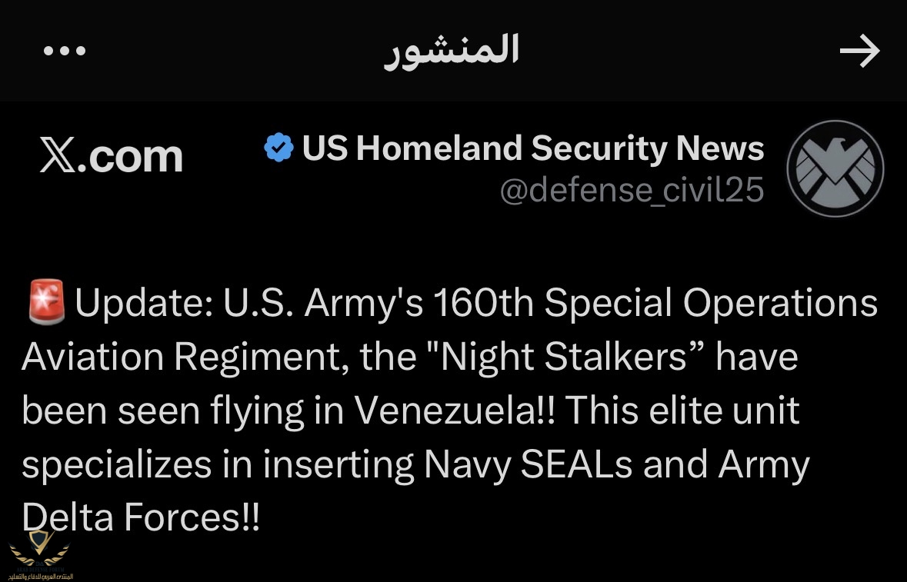Click the red siren emoji
This screenshot has height=582, width=907.
(47, 303)
